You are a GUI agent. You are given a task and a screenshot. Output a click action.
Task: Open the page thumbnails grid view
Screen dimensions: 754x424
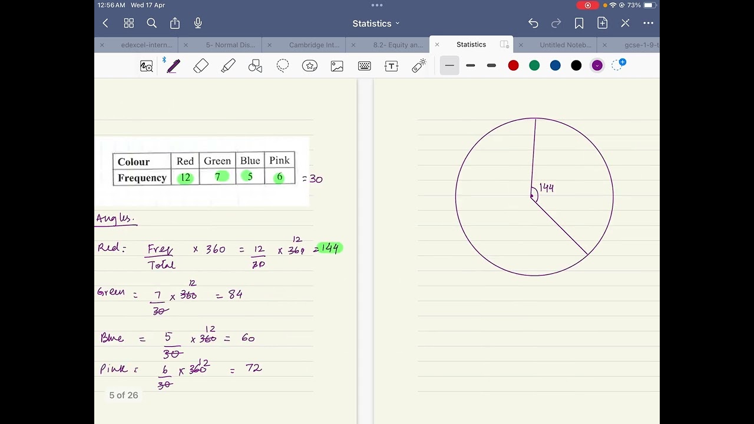coord(128,24)
